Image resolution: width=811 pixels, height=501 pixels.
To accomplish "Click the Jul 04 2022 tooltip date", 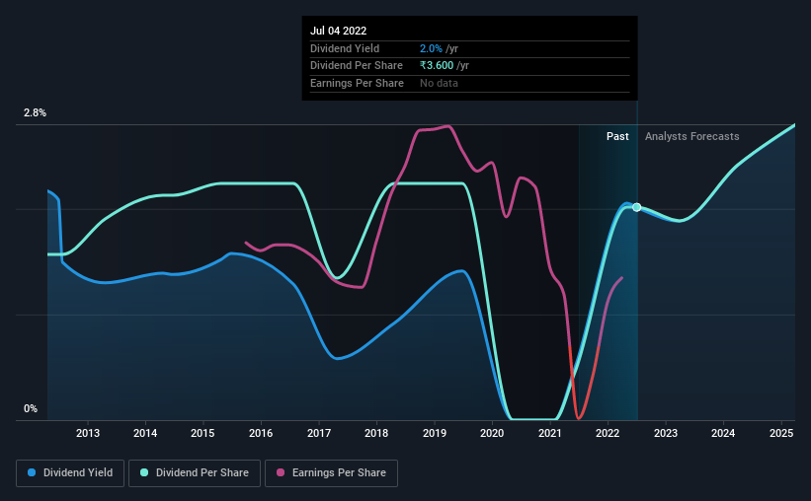I will point(338,31).
